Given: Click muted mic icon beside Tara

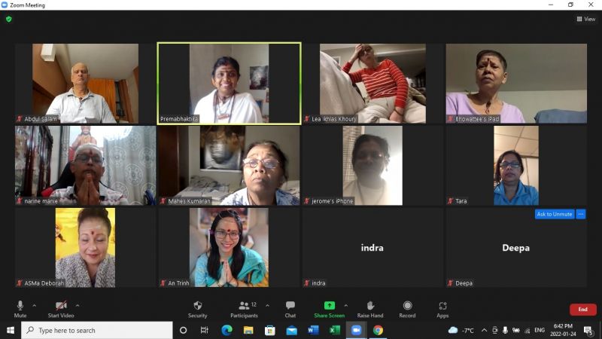Looking at the screenshot, I should [x=450, y=201].
